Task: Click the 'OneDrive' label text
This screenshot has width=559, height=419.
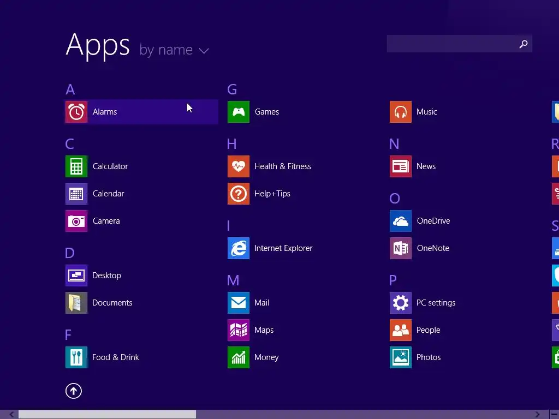Action: tap(433, 221)
